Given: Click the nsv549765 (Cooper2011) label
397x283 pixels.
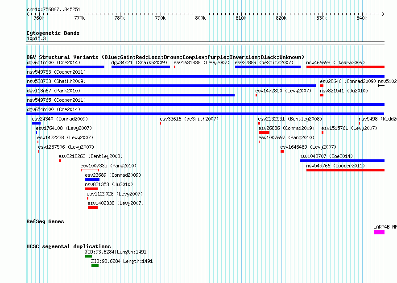Looking at the screenshot, I should 56,100.
